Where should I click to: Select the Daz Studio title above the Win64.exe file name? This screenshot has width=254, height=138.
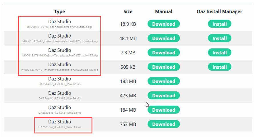59,122
